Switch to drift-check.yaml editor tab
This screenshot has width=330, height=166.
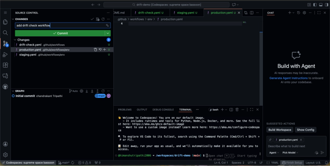click(x=150, y=13)
